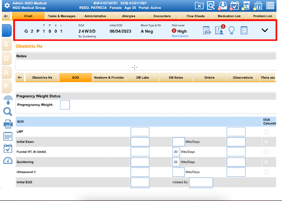Open the prescription bottle icon
The height and width of the screenshot is (201, 282).
(x=246, y=6)
